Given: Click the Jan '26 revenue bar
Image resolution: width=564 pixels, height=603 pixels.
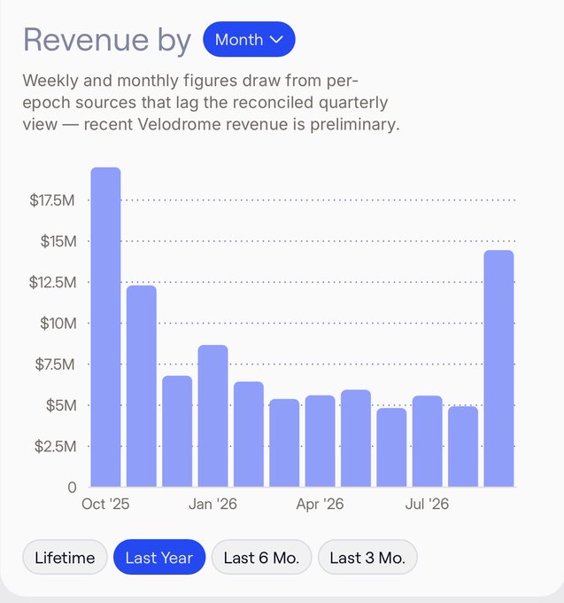Looking at the screenshot, I should [x=212, y=416].
